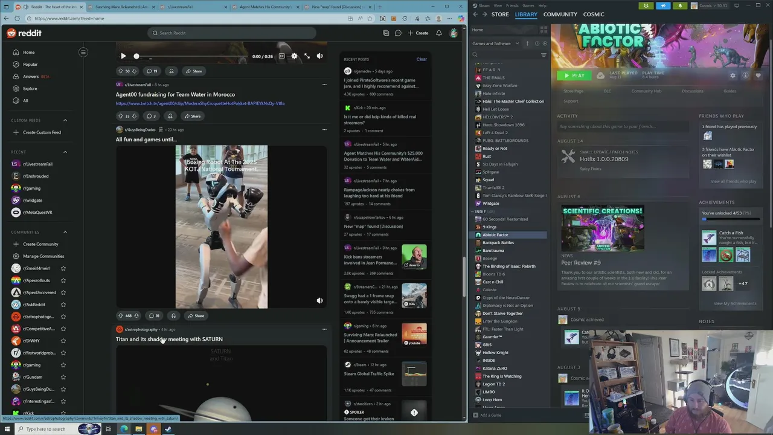This screenshot has height=435, width=773.
Task: Click Create Custom Feed
Action: point(37,132)
